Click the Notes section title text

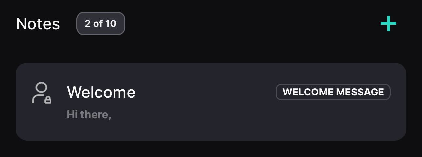tap(38, 24)
